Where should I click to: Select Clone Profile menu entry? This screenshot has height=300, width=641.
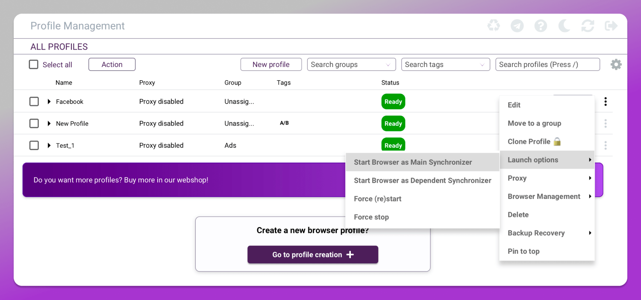click(x=547, y=141)
